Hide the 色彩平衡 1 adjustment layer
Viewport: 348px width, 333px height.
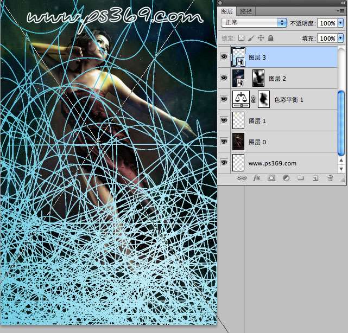pos(224,99)
